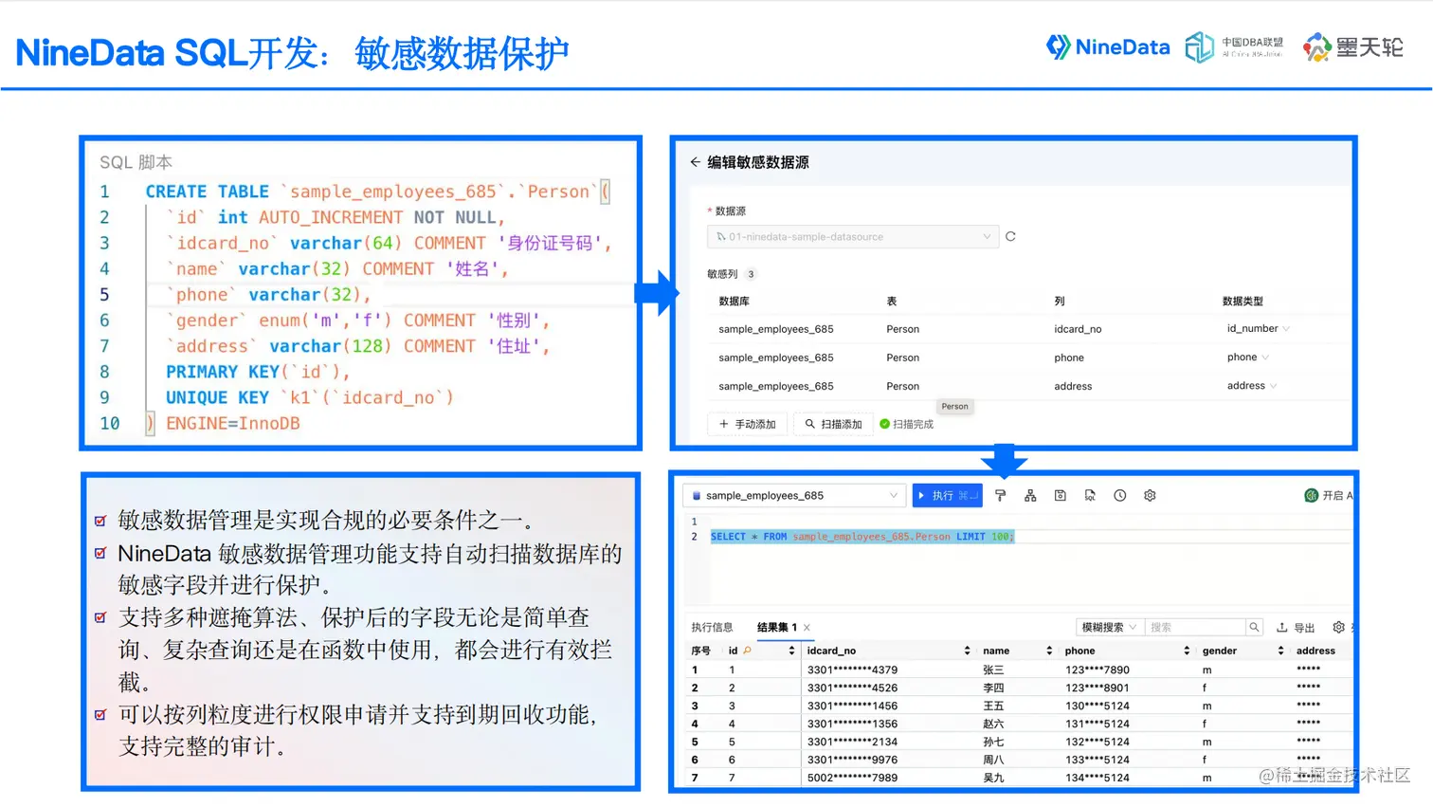The height and width of the screenshot is (807, 1433).
Task: Click the name cell 王五
Action: (x=993, y=706)
